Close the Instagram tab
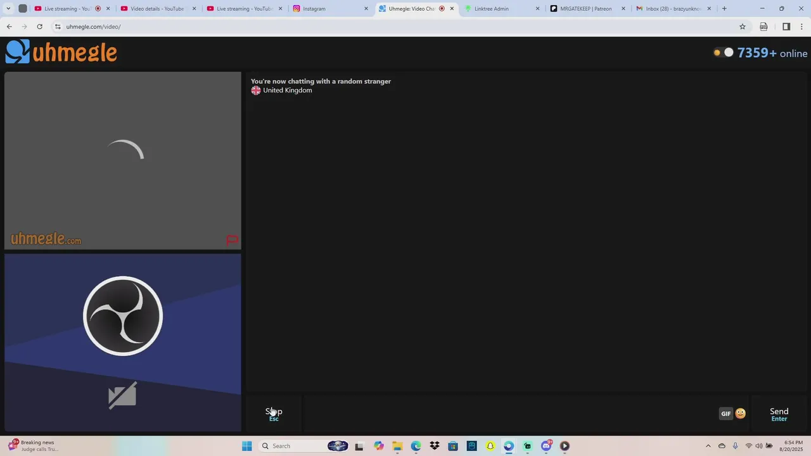Viewport: 811px width, 456px height. (366, 9)
